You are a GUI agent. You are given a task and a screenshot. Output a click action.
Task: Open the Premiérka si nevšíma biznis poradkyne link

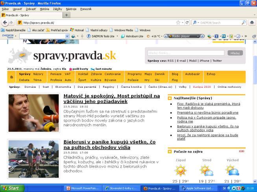pos(208,113)
